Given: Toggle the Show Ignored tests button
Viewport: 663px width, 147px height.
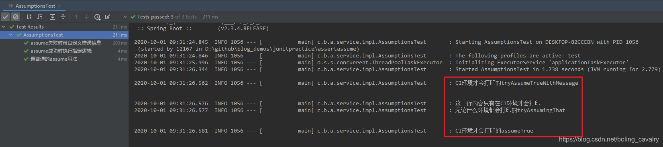Looking at the screenshot, I should click(16, 17).
